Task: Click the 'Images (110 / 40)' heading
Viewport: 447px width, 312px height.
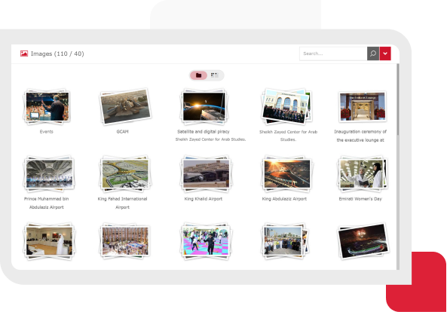Action: 57,54
